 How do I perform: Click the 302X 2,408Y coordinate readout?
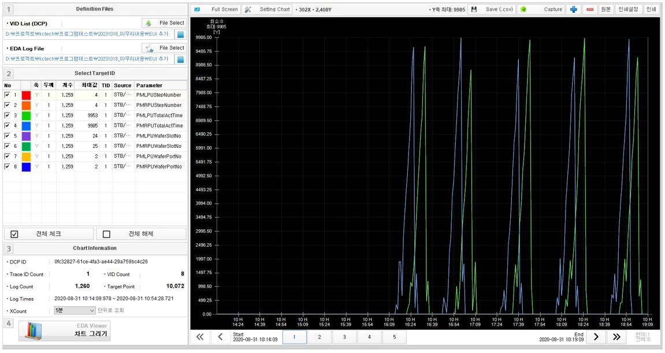click(313, 9)
